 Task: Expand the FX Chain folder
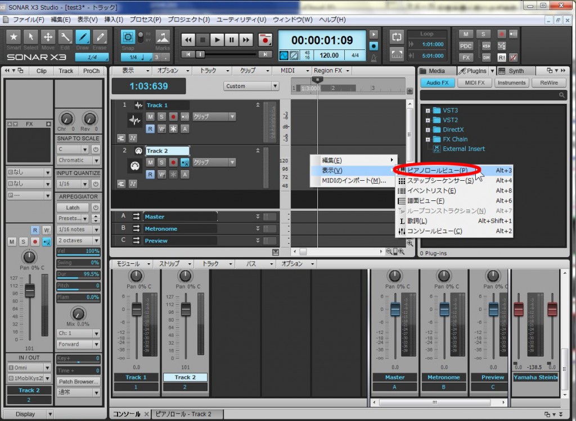tap(427, 139)
